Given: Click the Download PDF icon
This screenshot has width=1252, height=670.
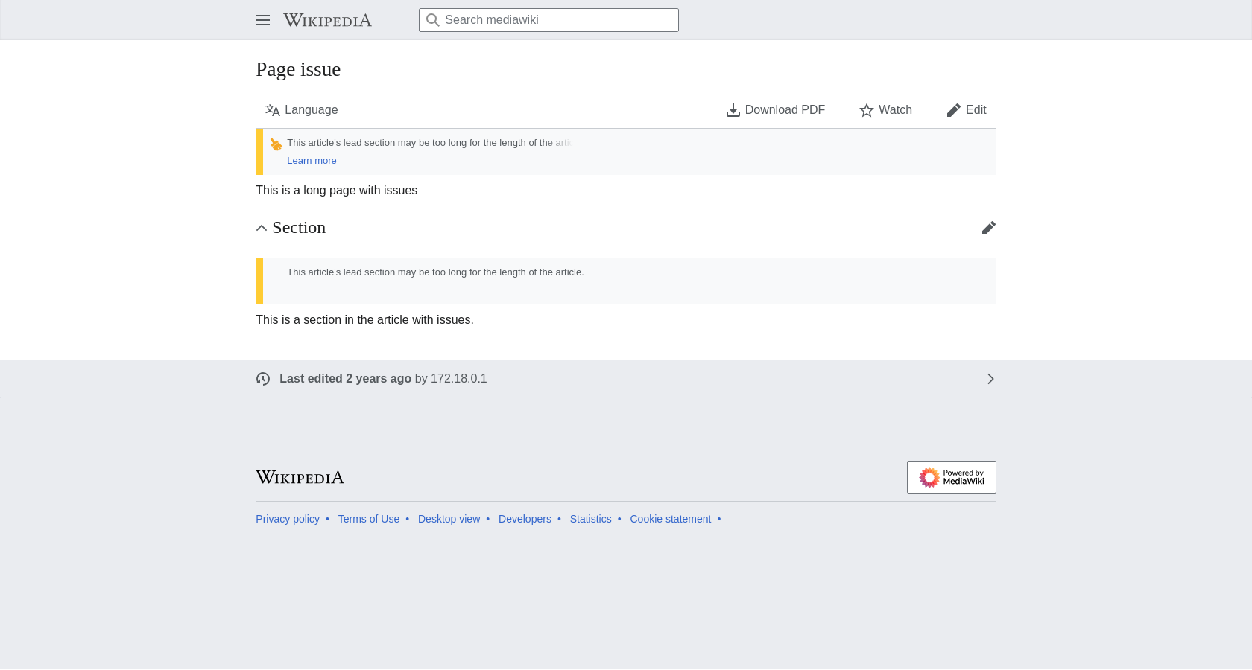Looking at the screenshot, I should tap(733, 110).
